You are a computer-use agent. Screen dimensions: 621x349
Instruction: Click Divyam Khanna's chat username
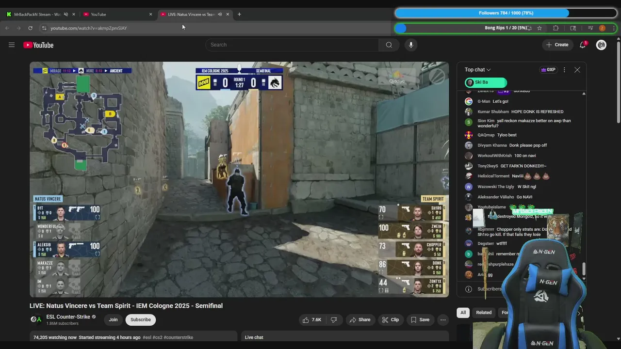tap(492, 145)
